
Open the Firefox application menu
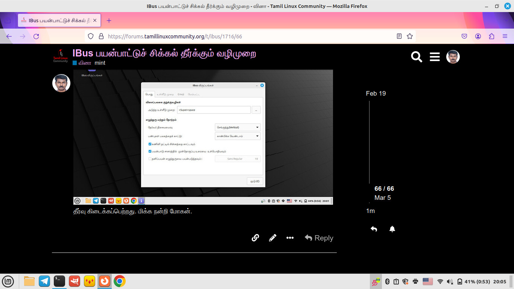[x=505, y=36]
